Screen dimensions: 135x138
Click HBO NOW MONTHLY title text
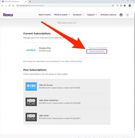[x=49, y=100]
